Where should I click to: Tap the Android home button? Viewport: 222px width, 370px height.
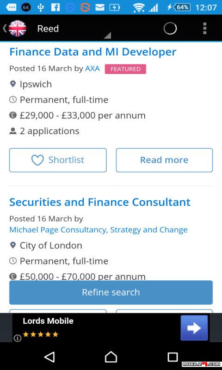click(111, 357)
